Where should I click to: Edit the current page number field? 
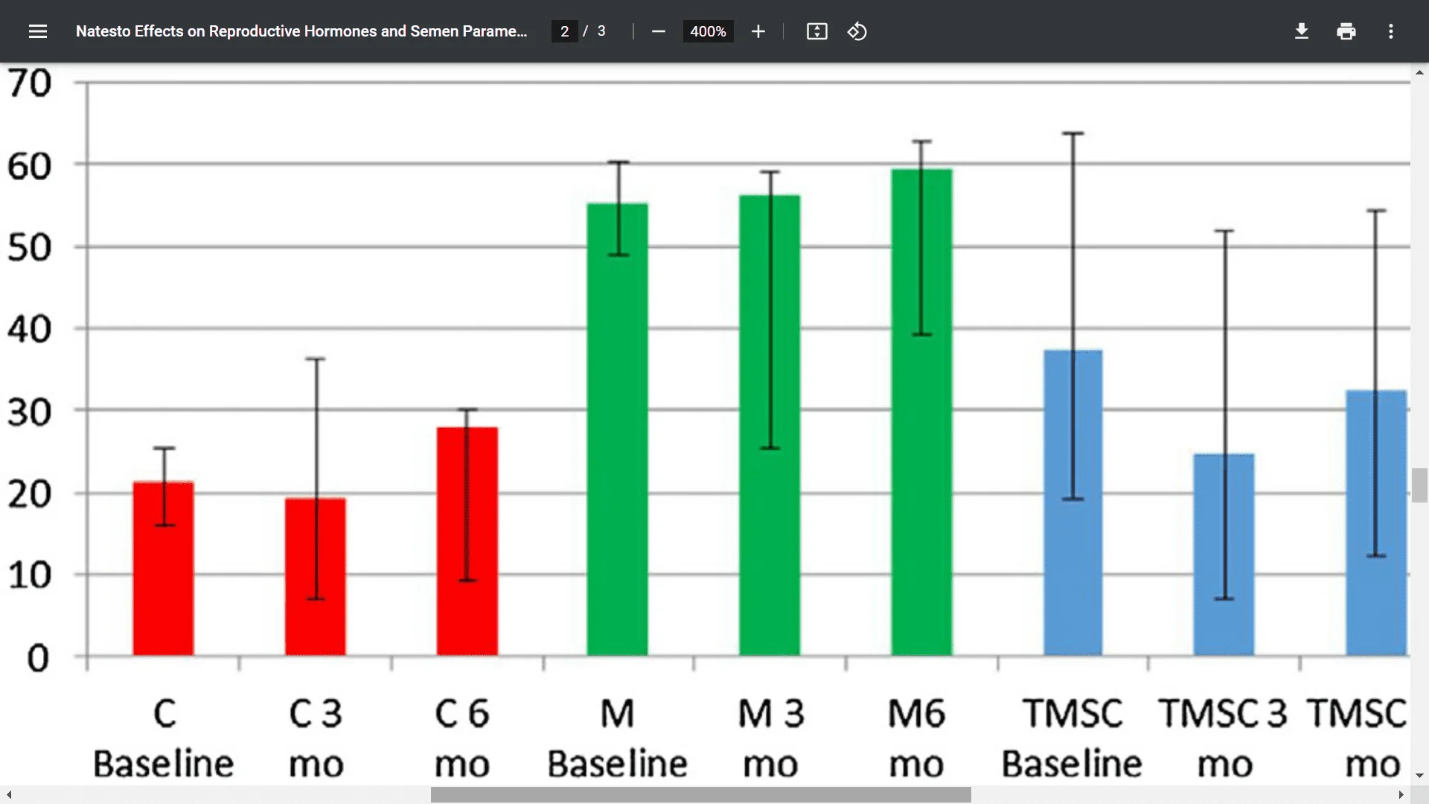(565, 31)
